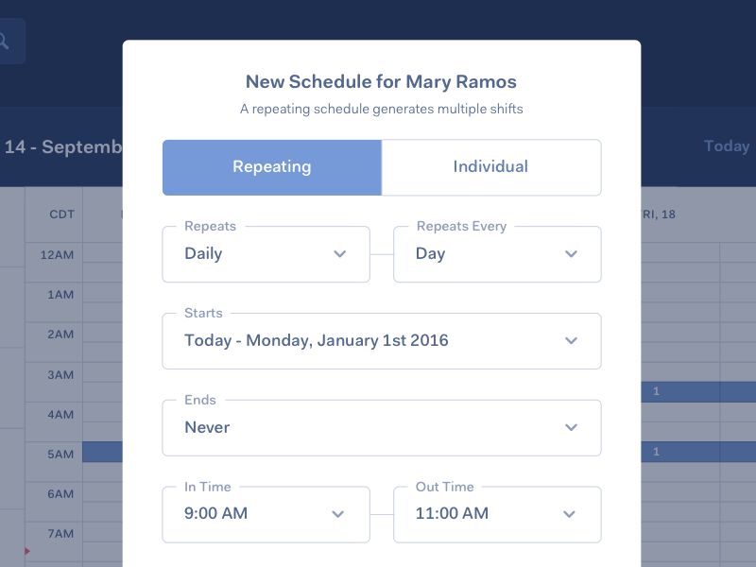Click the shift badge labeled 1 near 3AM
The width and height of the screenshot is (756, 567).
tap(656, 391)
